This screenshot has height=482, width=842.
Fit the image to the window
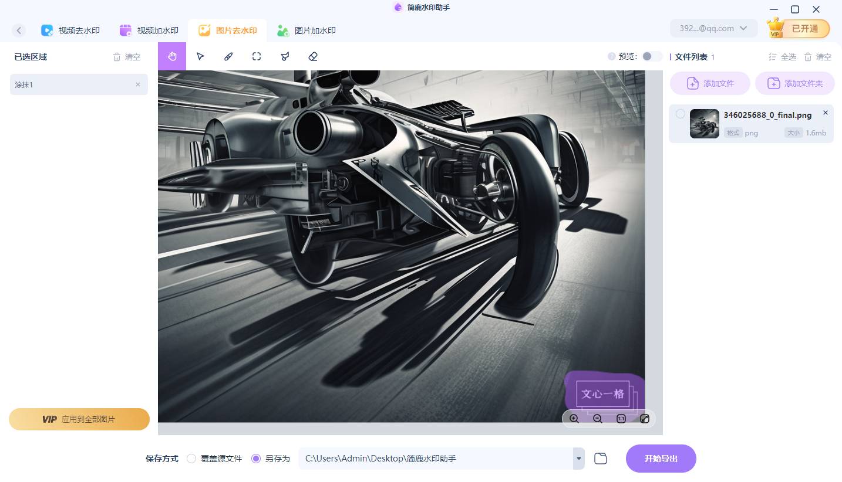click(x=644, y=419)
